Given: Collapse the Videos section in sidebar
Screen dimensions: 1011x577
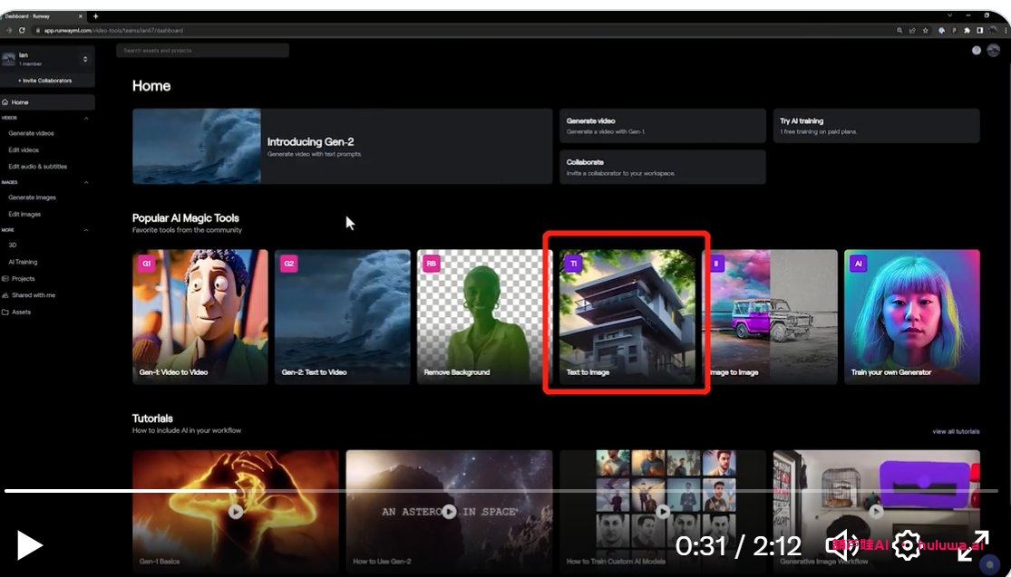Looking at the screenshot, I should coord(86,118).
